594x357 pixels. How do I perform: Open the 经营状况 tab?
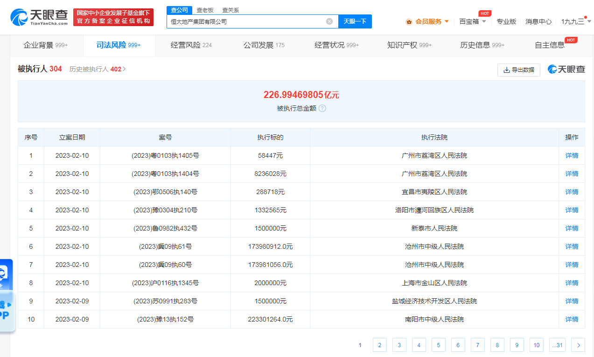coord(337,45)
